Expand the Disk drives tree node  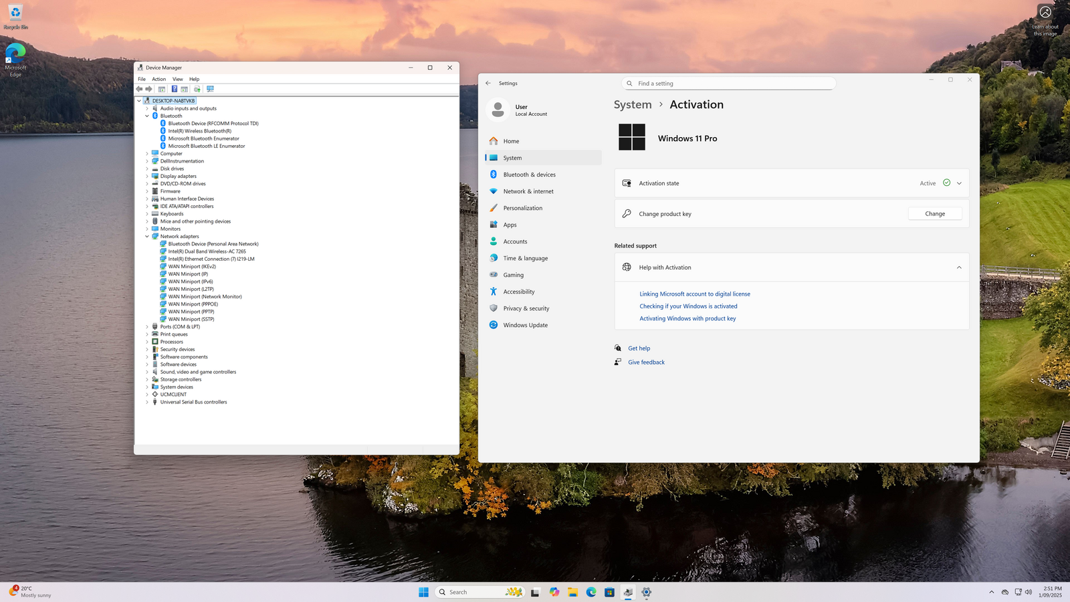(147, 169)
